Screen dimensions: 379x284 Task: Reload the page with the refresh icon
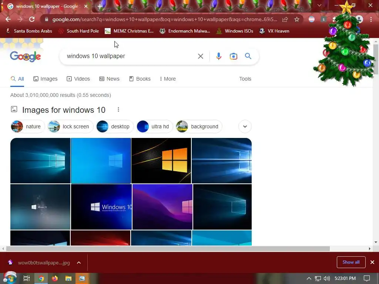[32, 19]
